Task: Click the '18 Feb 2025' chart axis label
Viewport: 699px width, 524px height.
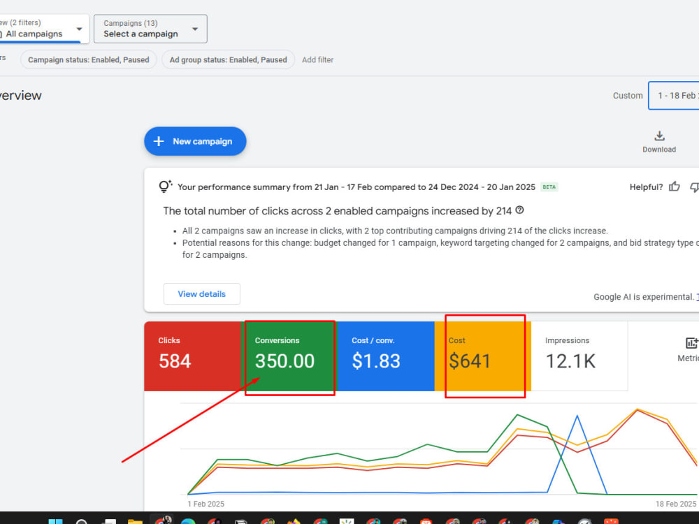Action: tap(676, 504)
